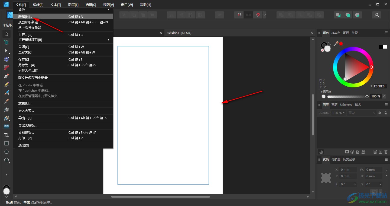Delete layer with trash icon
Viewport: 390px width, 206px height.
pos(386,152)
